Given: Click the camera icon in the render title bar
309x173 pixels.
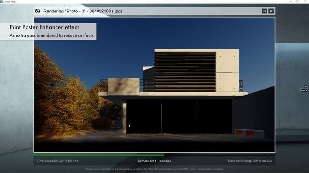Looking at the screenshot, I should click(38, 11).
